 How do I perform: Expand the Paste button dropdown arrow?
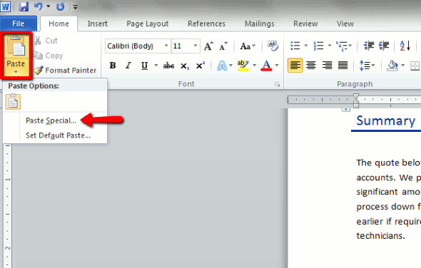pos(16,71)
